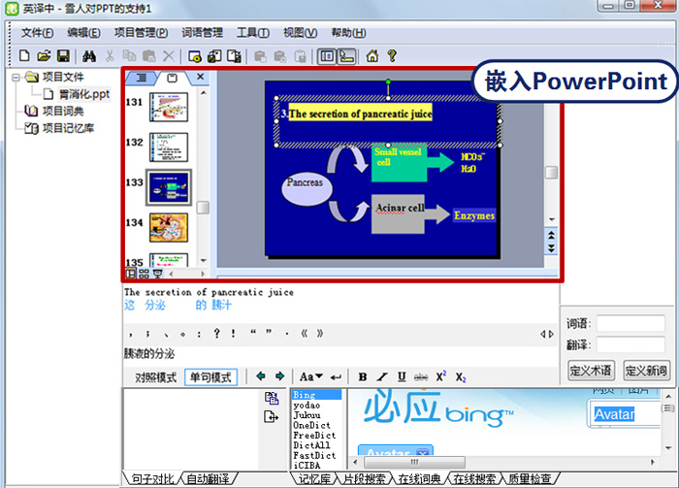Switch to 单句模式 single sentence mode
This screenshot has height=488, width=679.
[210, 376]
